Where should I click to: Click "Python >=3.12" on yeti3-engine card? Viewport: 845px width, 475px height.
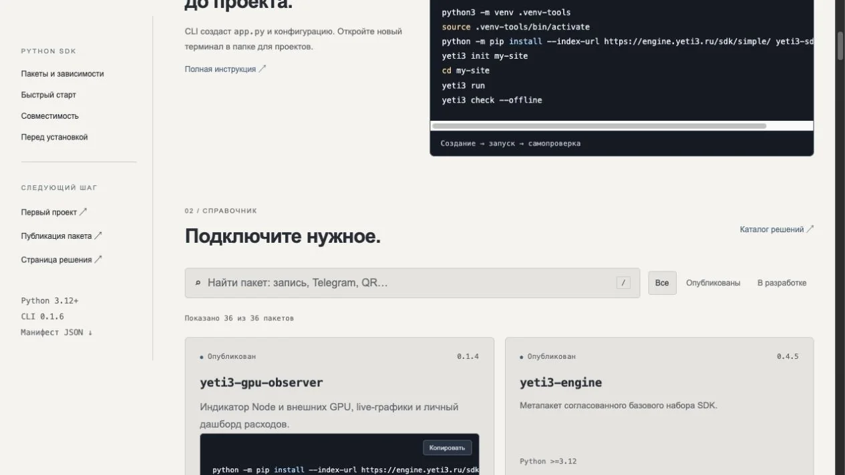548,461
